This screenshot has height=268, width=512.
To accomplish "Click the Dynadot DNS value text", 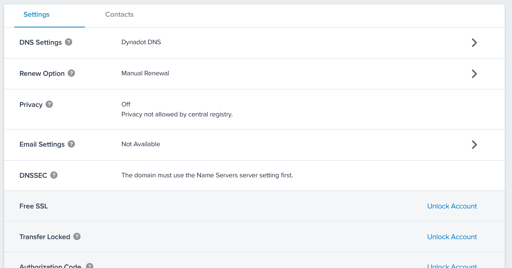I will click(x=141, y=42).
